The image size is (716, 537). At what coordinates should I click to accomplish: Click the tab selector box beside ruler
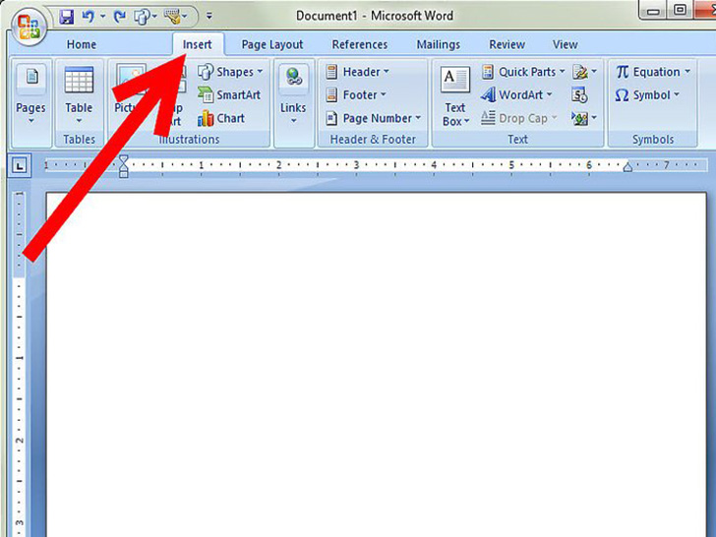pyautogui.click(x=20, y=165)
